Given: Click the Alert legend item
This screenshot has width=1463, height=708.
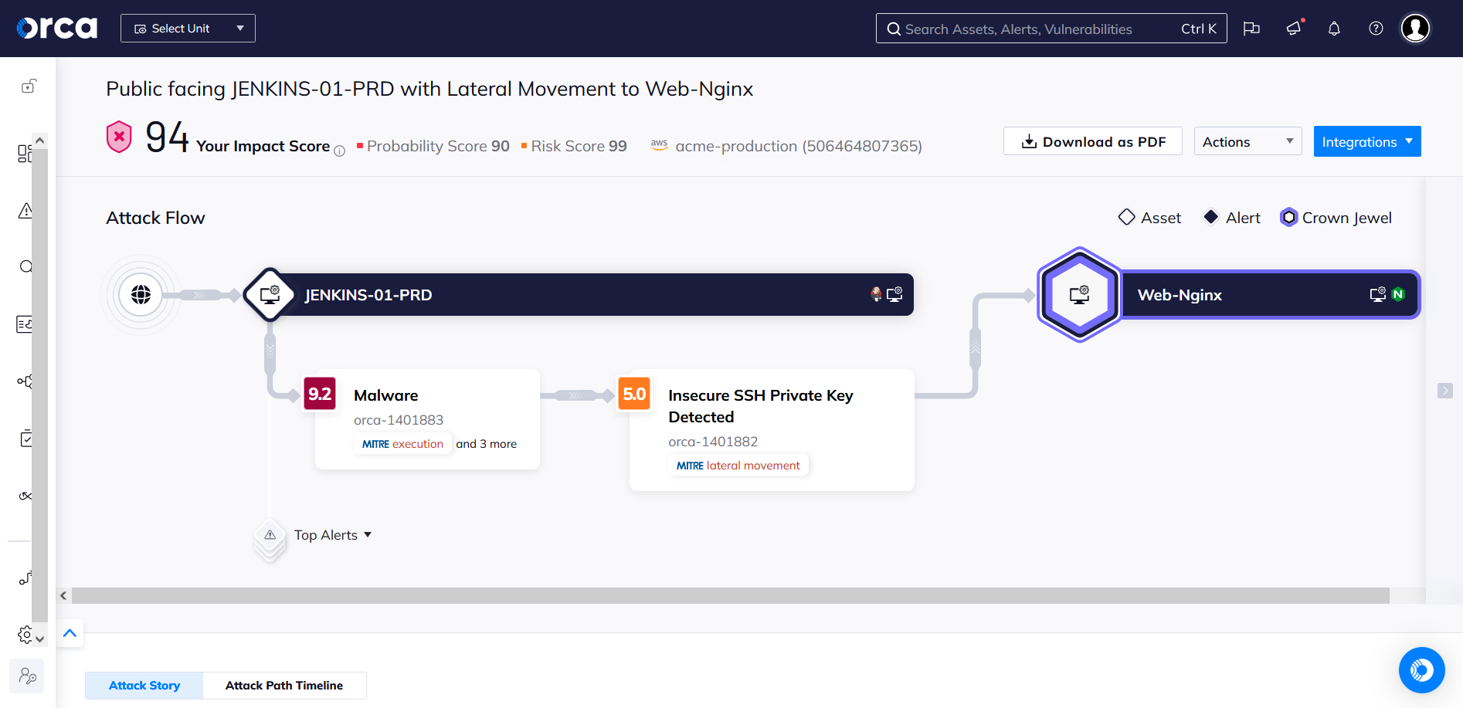Looking at the screenshot, I should (x=1232, y=218).
